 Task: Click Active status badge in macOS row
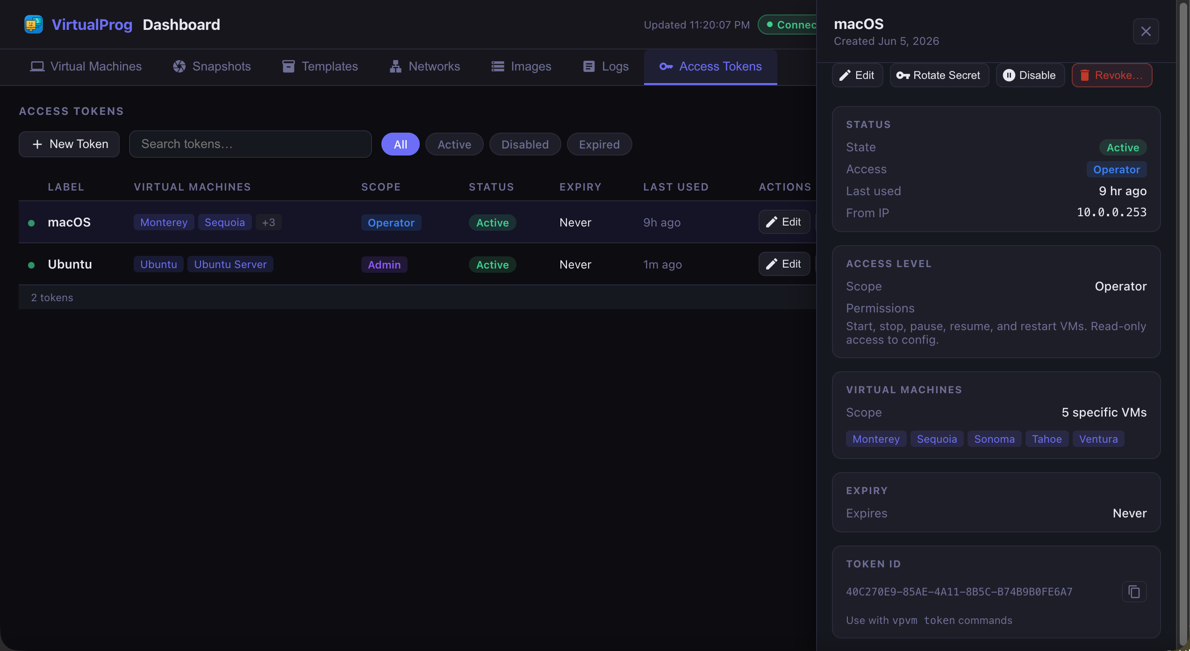pos(493,223)
